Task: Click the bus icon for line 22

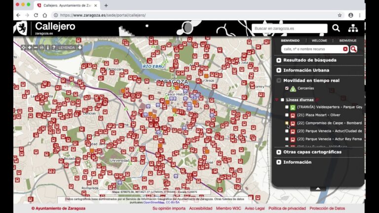Action: (293, 123)
